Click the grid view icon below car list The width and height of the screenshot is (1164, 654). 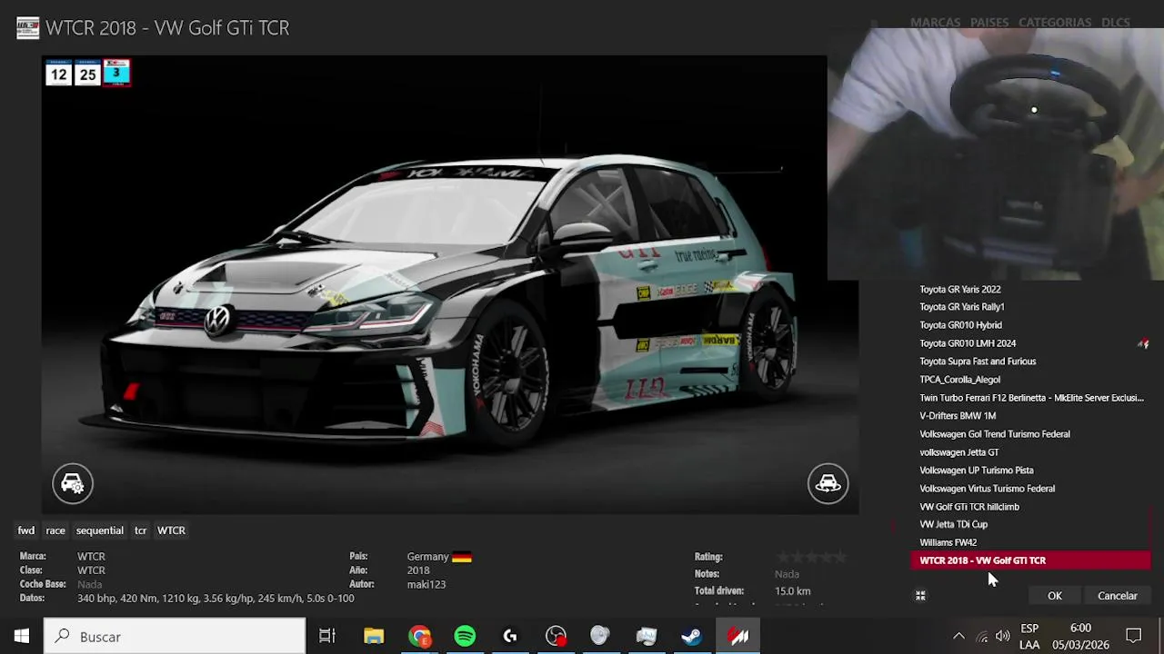pos(920,596)
